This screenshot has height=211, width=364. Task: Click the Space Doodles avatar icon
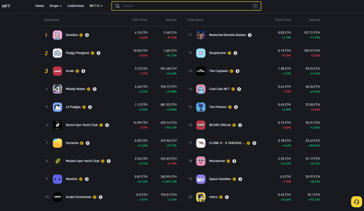200,179
